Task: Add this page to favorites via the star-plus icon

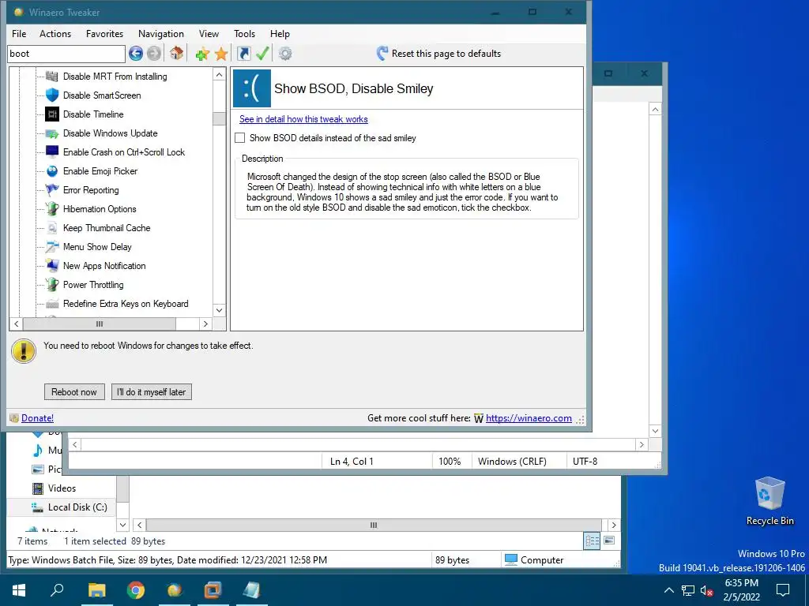Action: tap(202, 54)
